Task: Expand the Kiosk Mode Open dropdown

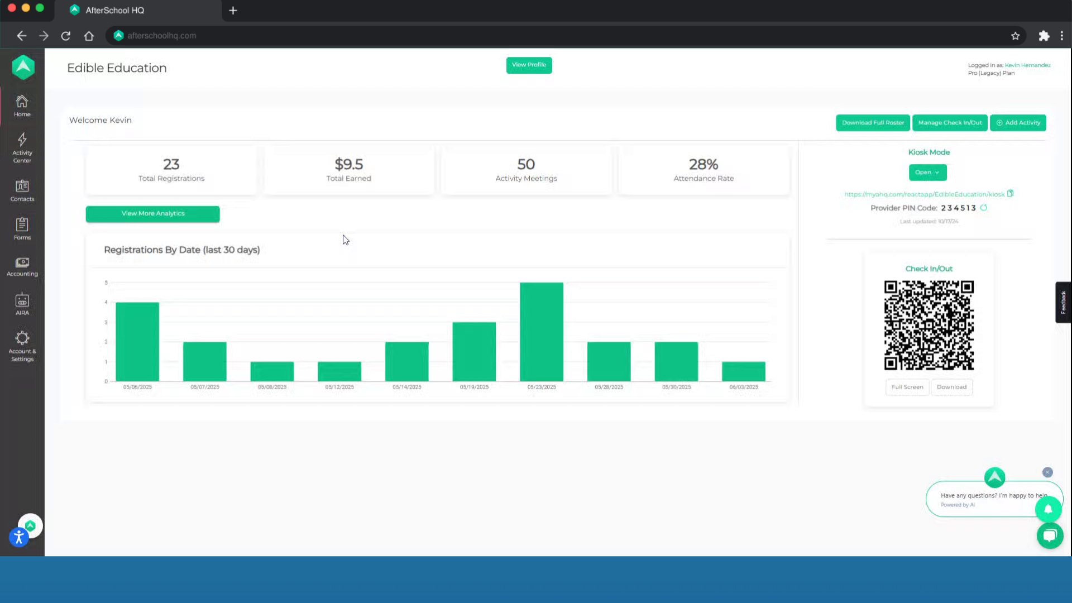Action: tap(927, 173)
